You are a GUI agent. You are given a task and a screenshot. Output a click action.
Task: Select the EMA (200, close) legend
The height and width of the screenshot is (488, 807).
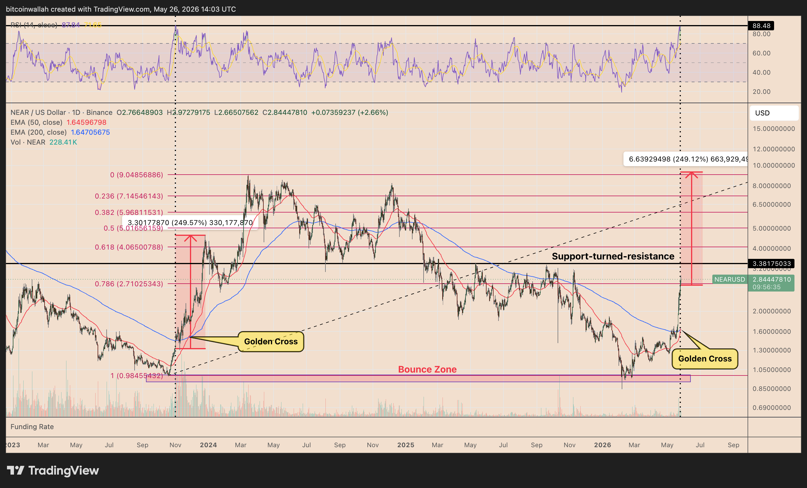click(60, 132)
